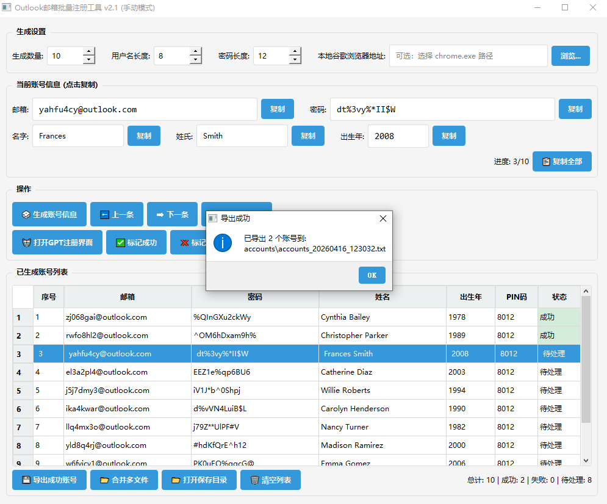Screen dimensions: 607x504
Task: Click the green checkmark to mark success
Action: (120, 242)
